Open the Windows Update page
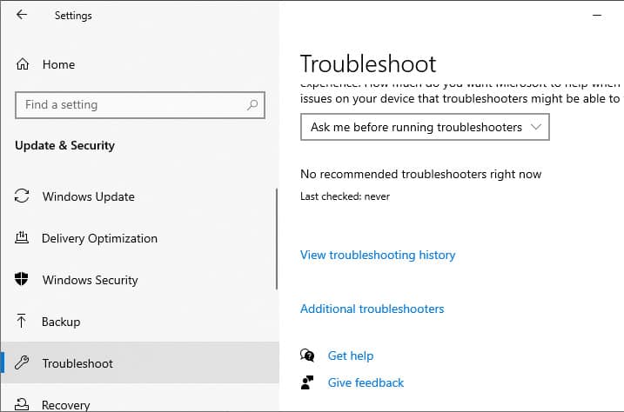This screenshot has width=624, height=412. point(89,196)
